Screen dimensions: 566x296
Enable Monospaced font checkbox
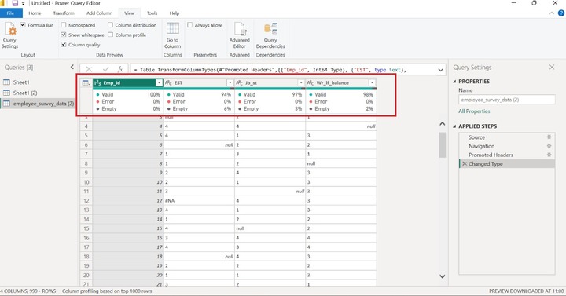tap(64, 25)
